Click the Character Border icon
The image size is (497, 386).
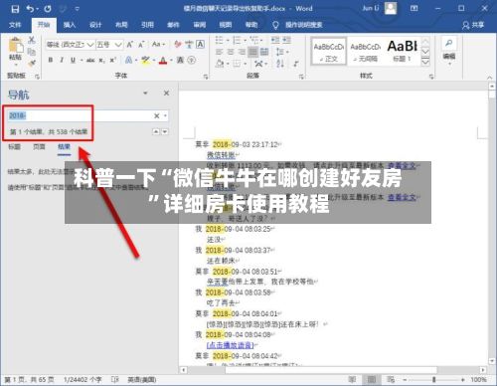click(200, 44)
